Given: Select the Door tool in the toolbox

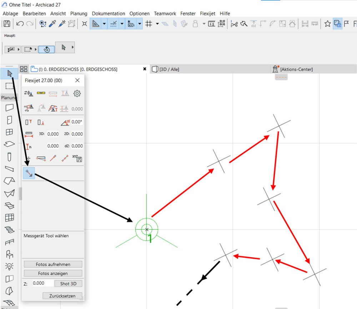Looking at the screenshot, I should tap(10, 120).
